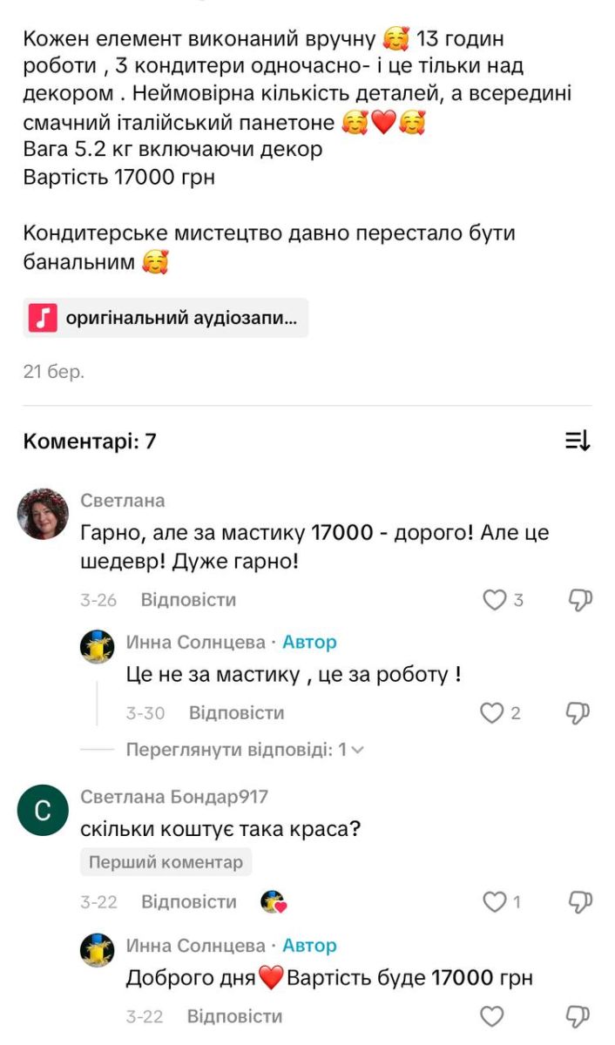615x1045 pixels.
Task: Like Светлана Бондар917's price question
Action: tap(494, 902)
